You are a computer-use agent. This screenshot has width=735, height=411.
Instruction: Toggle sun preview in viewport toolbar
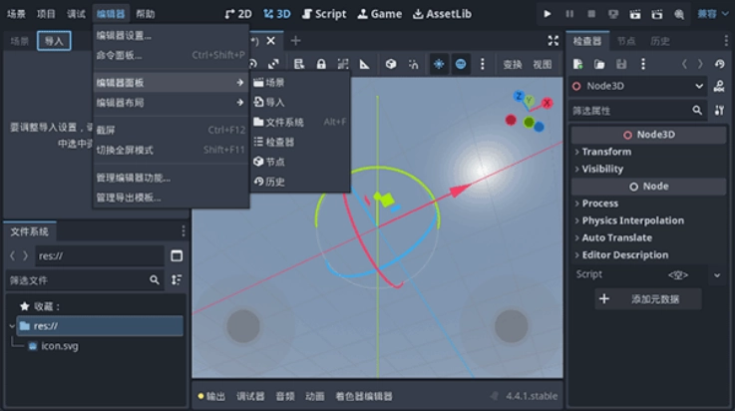click(438, 64)
